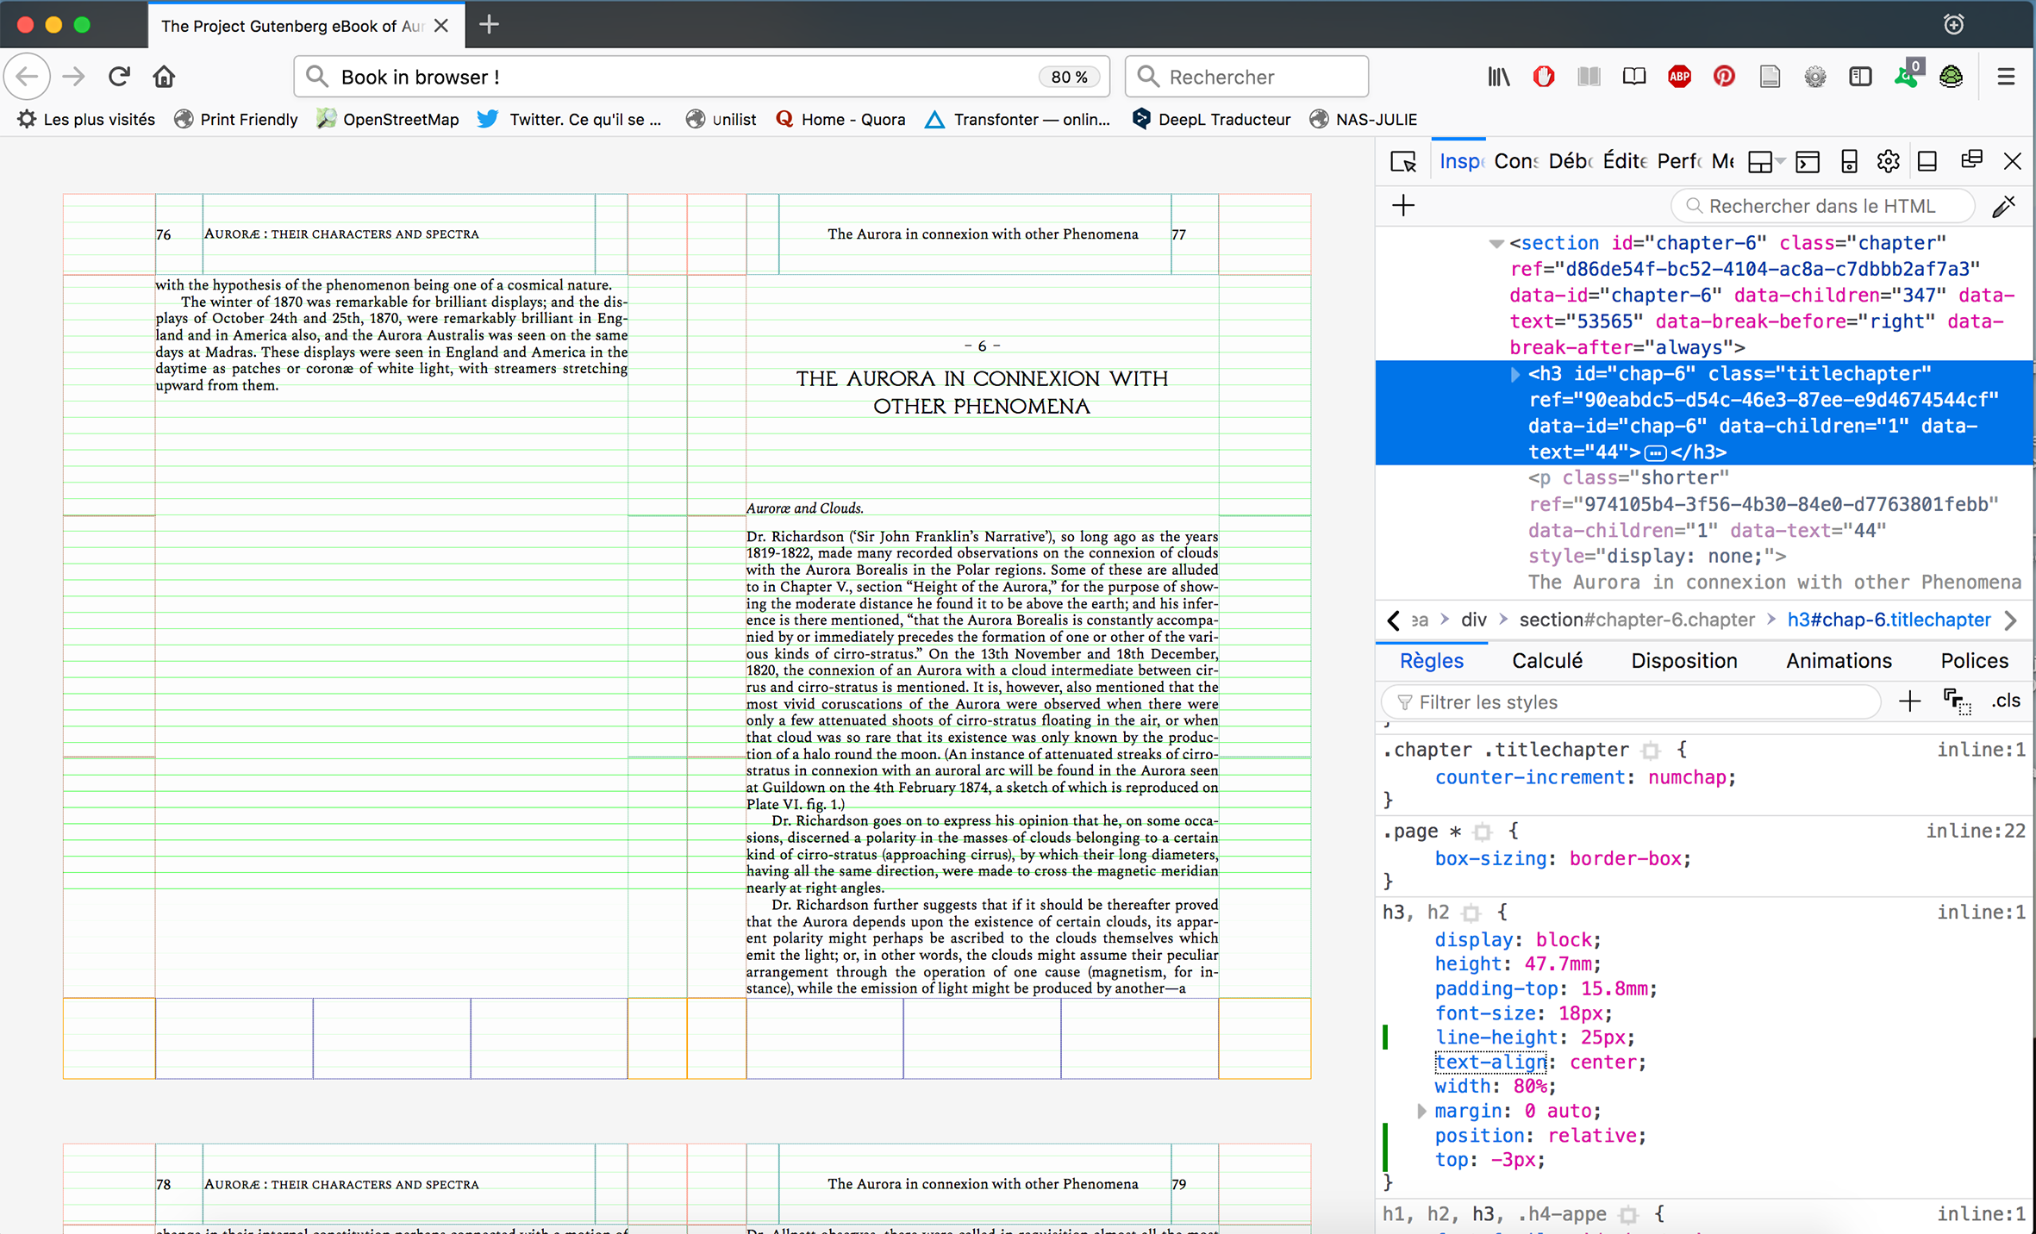
Task: Click the Pinterest extension icon
Action: click(1723, 77)
